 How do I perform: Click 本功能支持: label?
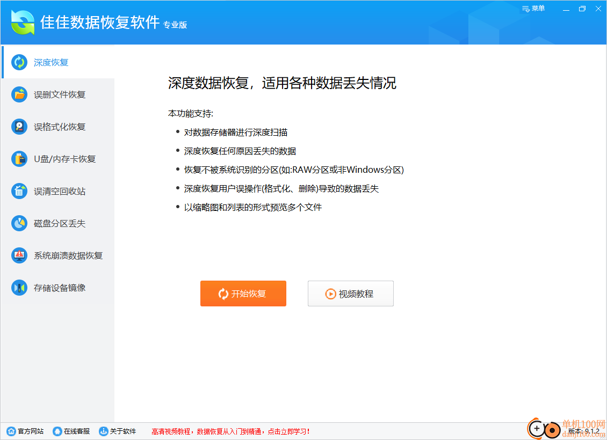(191, 114)
